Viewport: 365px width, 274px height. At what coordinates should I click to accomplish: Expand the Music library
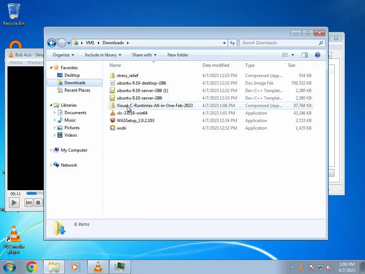55,120
